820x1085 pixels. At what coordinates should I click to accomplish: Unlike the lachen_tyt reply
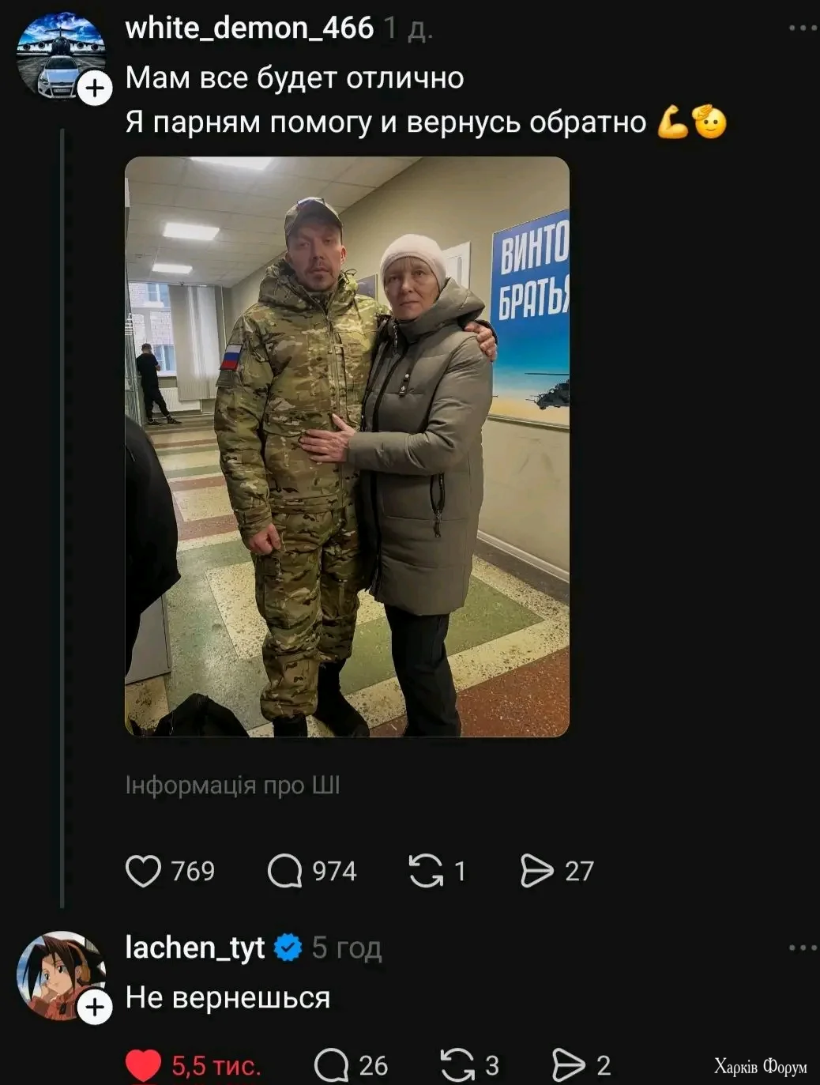click(143, 1065)
